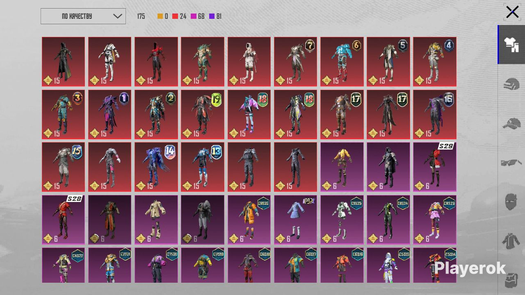The width and height of the screenshot is (525, 295).
Task: Select the outfit with green badge 19
Action: pyautogui.click(x=202, y=115)
